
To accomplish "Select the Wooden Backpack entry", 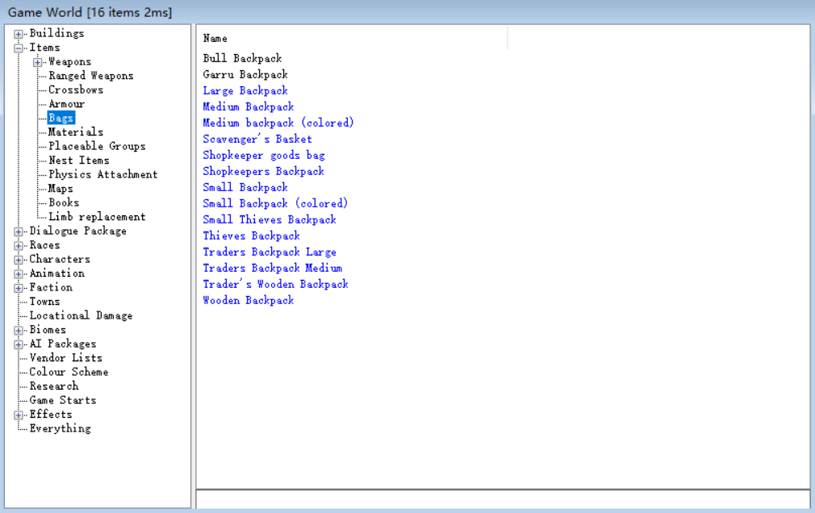I will tap(248, 300).
